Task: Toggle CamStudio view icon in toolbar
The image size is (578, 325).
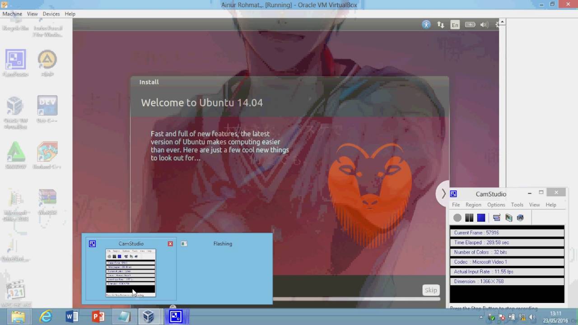Action: pyautogui.click(x=497, y=218)
